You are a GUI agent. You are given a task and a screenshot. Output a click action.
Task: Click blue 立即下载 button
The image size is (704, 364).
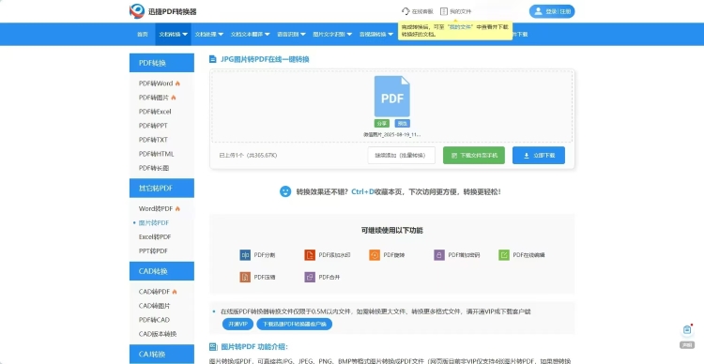[x=539, y=156]
